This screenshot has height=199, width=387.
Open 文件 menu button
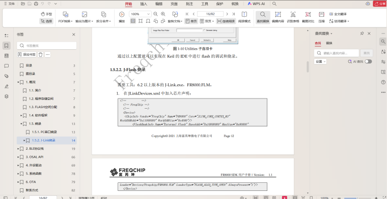tap(9, 4)
